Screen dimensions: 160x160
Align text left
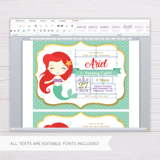pos(41,31)
